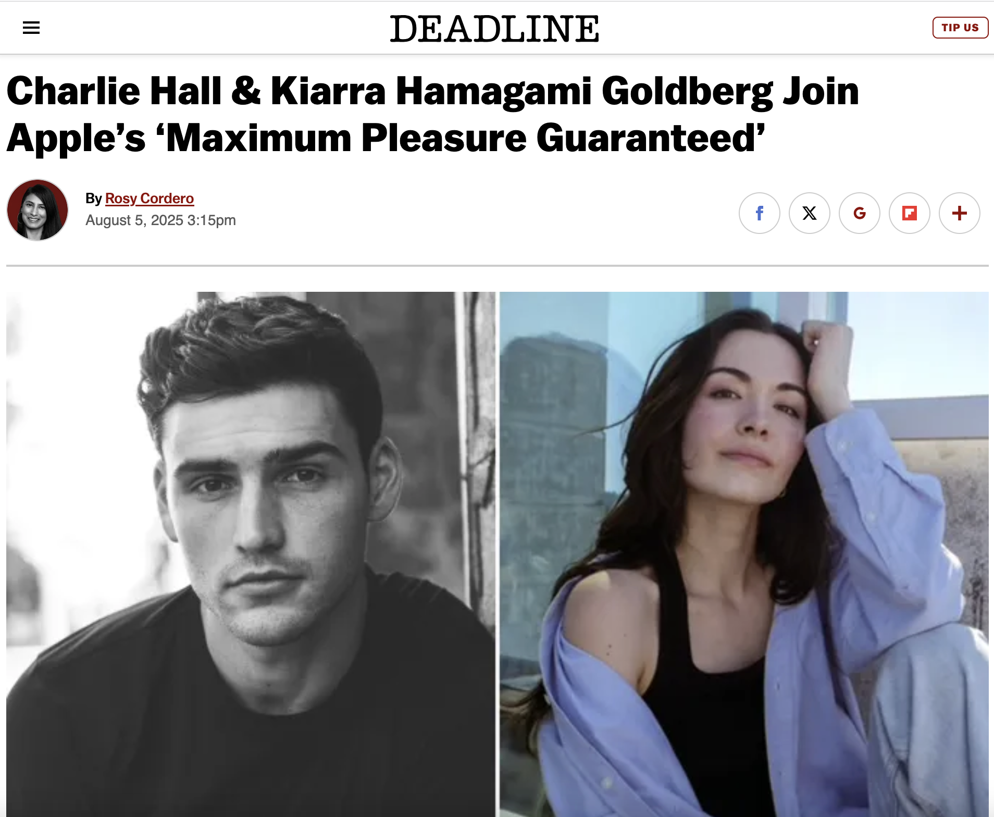
Task: Click the Google share icon
Action: click(x=859, y=213)
